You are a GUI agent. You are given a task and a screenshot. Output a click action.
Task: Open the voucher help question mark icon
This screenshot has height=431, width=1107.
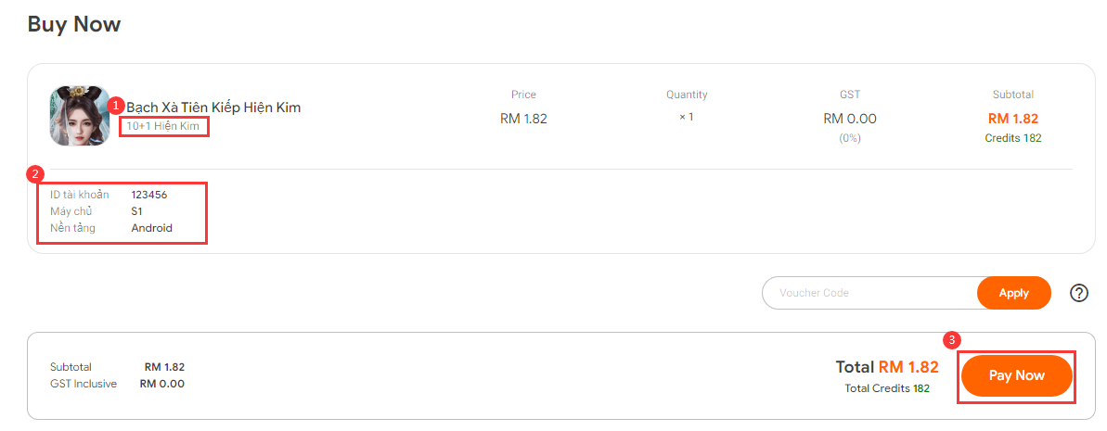click(x=1079, y=293)
